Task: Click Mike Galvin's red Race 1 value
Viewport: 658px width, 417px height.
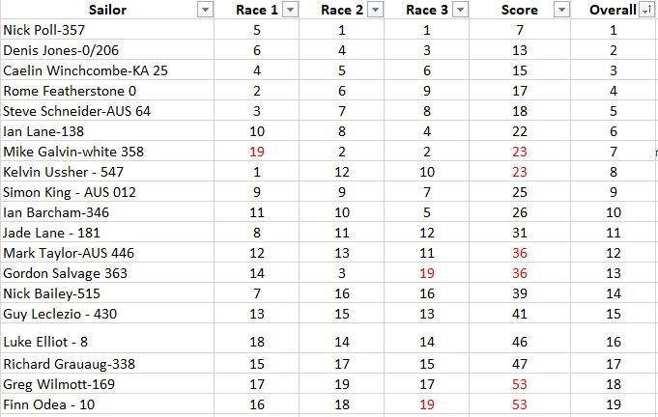Action: tap(257, 152)
